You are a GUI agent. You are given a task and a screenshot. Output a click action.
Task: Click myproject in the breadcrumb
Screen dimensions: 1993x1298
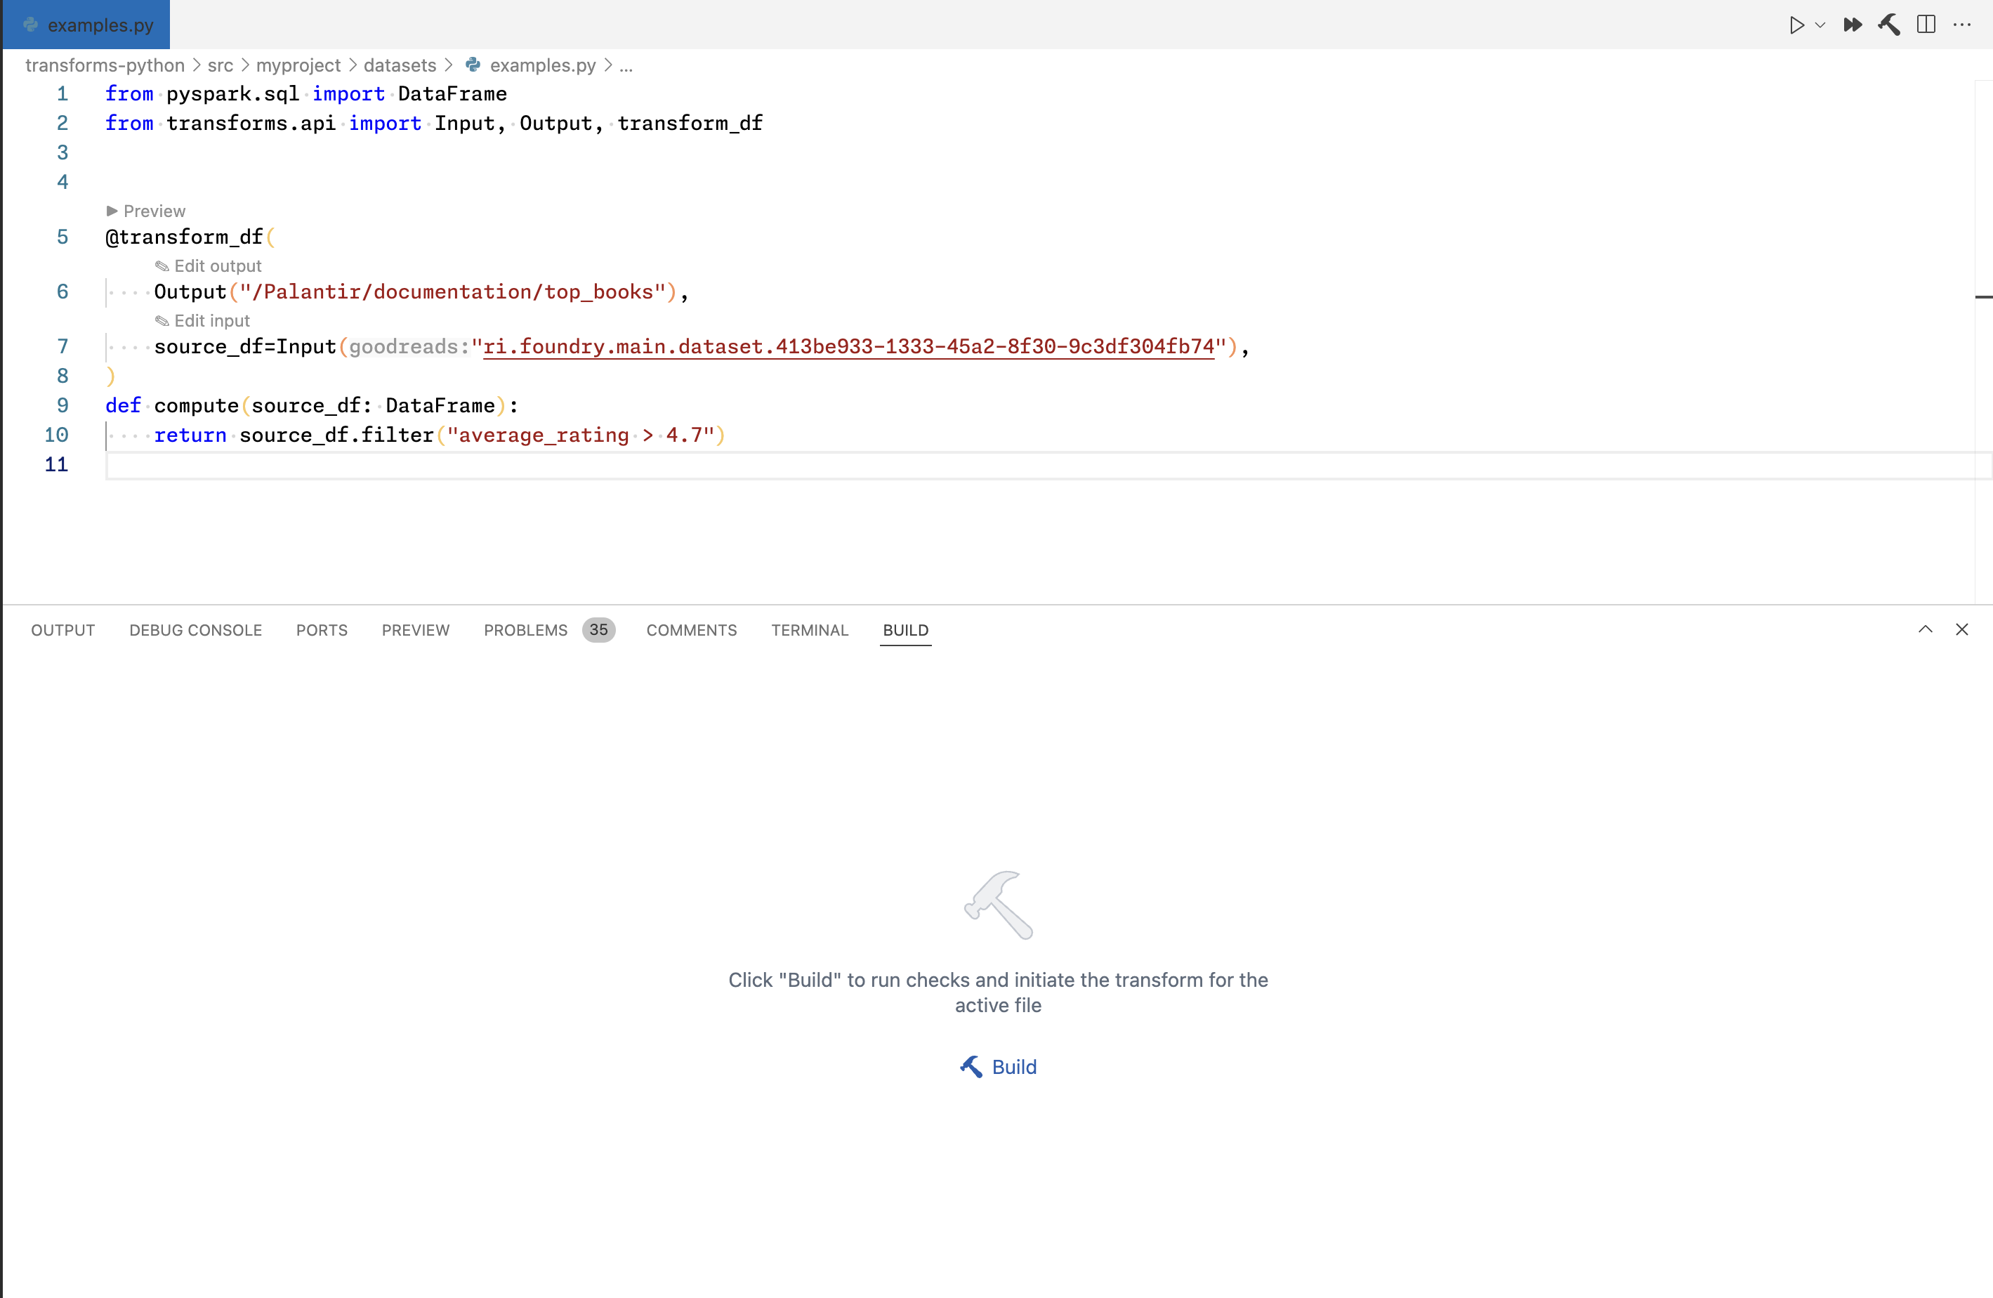[298, 65]
